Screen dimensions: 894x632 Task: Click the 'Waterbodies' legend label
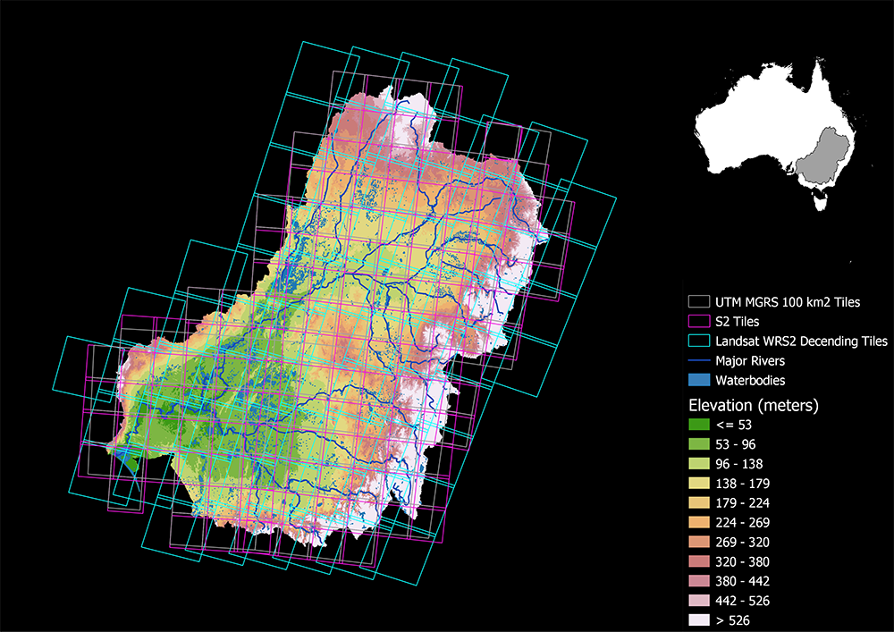750,380
